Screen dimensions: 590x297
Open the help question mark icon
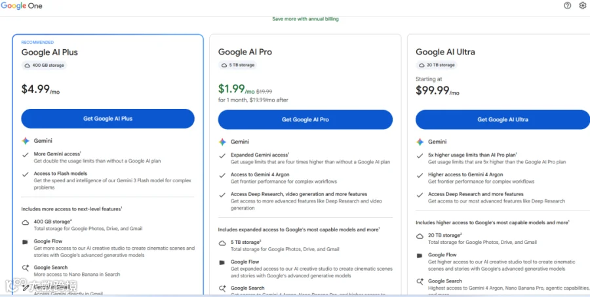[568, 6]
